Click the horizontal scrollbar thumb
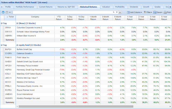Viewport: 172px width, 109px height. 76,106
